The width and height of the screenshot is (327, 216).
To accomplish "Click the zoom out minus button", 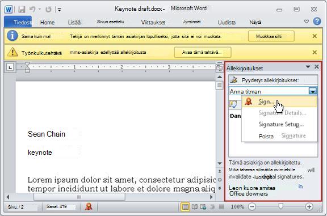I will [x=252, y=207].
